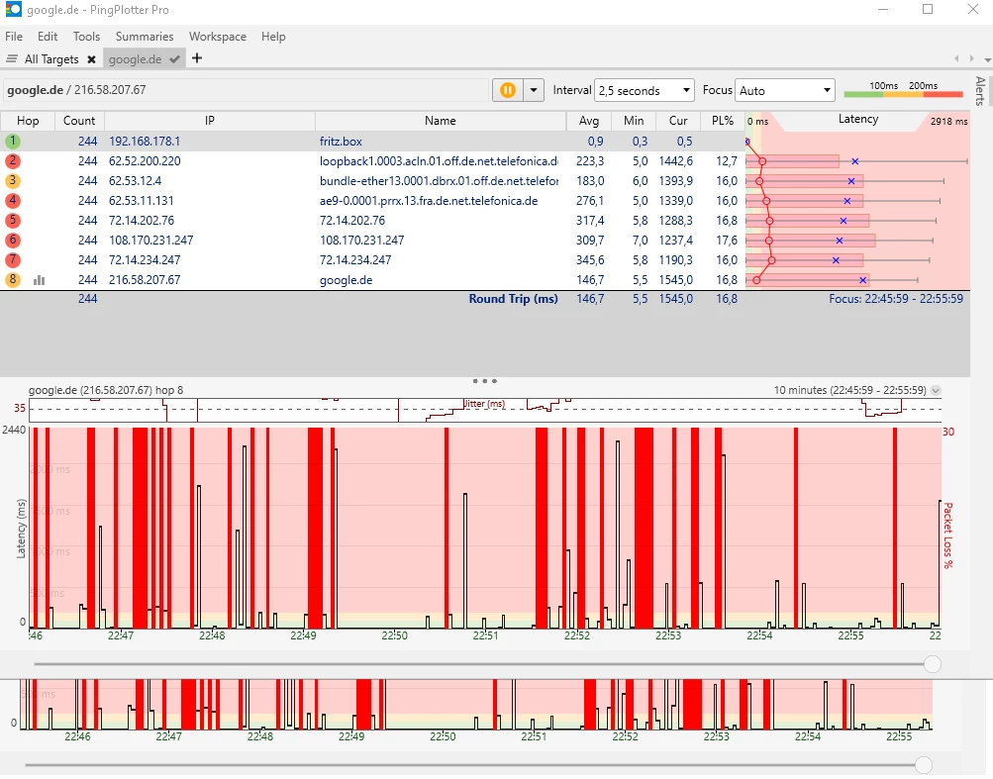993x779 pixels.
Task: Click the google.de tab checkmark icon
Action: (x=175, y=59)
